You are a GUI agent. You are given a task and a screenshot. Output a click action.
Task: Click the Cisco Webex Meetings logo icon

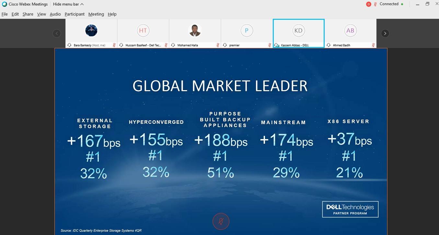(5, 4)
